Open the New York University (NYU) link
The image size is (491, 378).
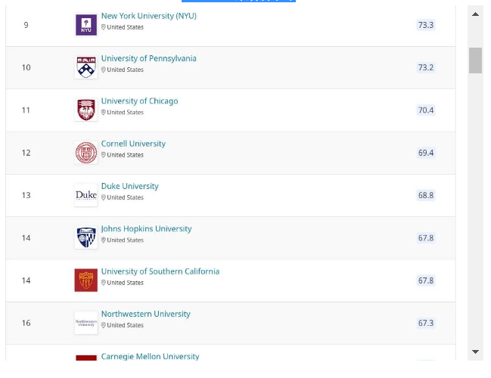pos(149,16)
